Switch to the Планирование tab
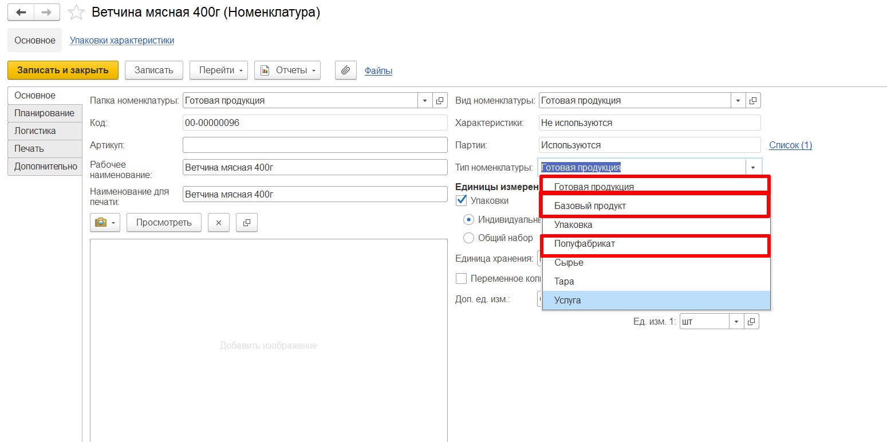Screen dimensions: 887x442 point(44,113)
